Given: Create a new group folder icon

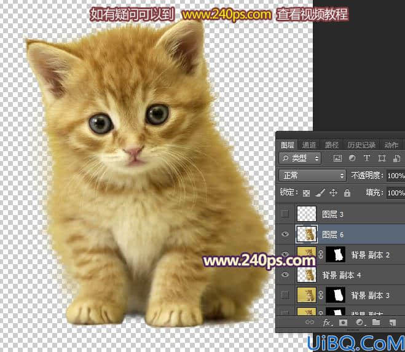Looking at the screenshot, I should pyautogui.click(x=376, y=322).
